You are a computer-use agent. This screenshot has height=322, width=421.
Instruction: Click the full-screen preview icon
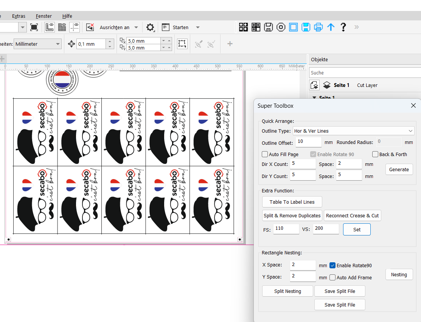(x=34, y=27)
